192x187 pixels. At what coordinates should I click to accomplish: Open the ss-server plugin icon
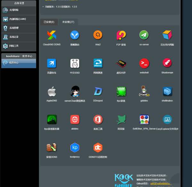click(x=144, y=35)
